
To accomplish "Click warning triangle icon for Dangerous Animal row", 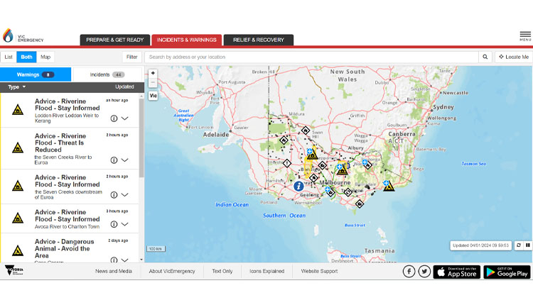I will 18,250.
